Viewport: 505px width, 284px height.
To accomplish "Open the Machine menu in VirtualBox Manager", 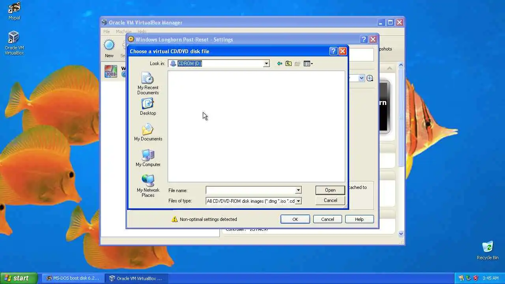I will click(123, 32).
